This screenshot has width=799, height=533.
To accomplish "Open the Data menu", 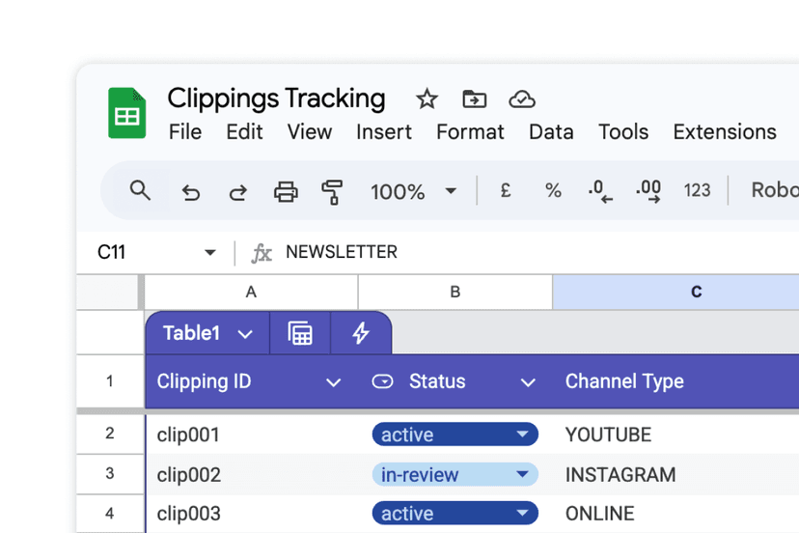I will coord(551,132).
